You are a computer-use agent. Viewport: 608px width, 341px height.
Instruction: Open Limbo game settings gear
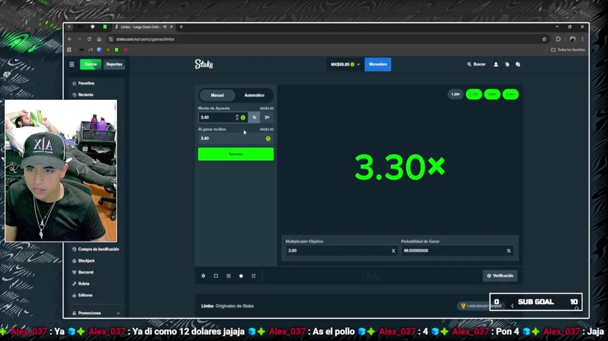coord(203,276)
